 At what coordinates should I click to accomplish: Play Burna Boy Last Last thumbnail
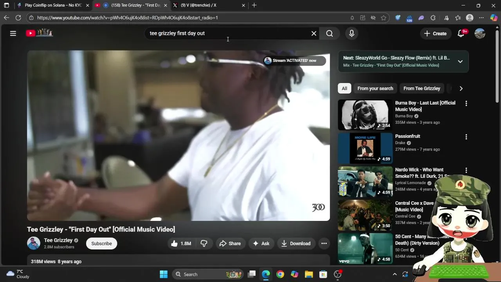[365, 115]
